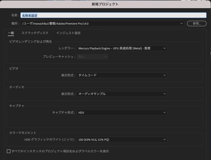Enable すべてのインスタンスのプロジェクト項目名 checkbox
Image resolution: width=211 pixels, height=160 pixels.
point(9,151)
